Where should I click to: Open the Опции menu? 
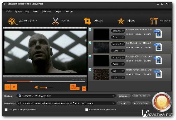[x=58, y=11]
